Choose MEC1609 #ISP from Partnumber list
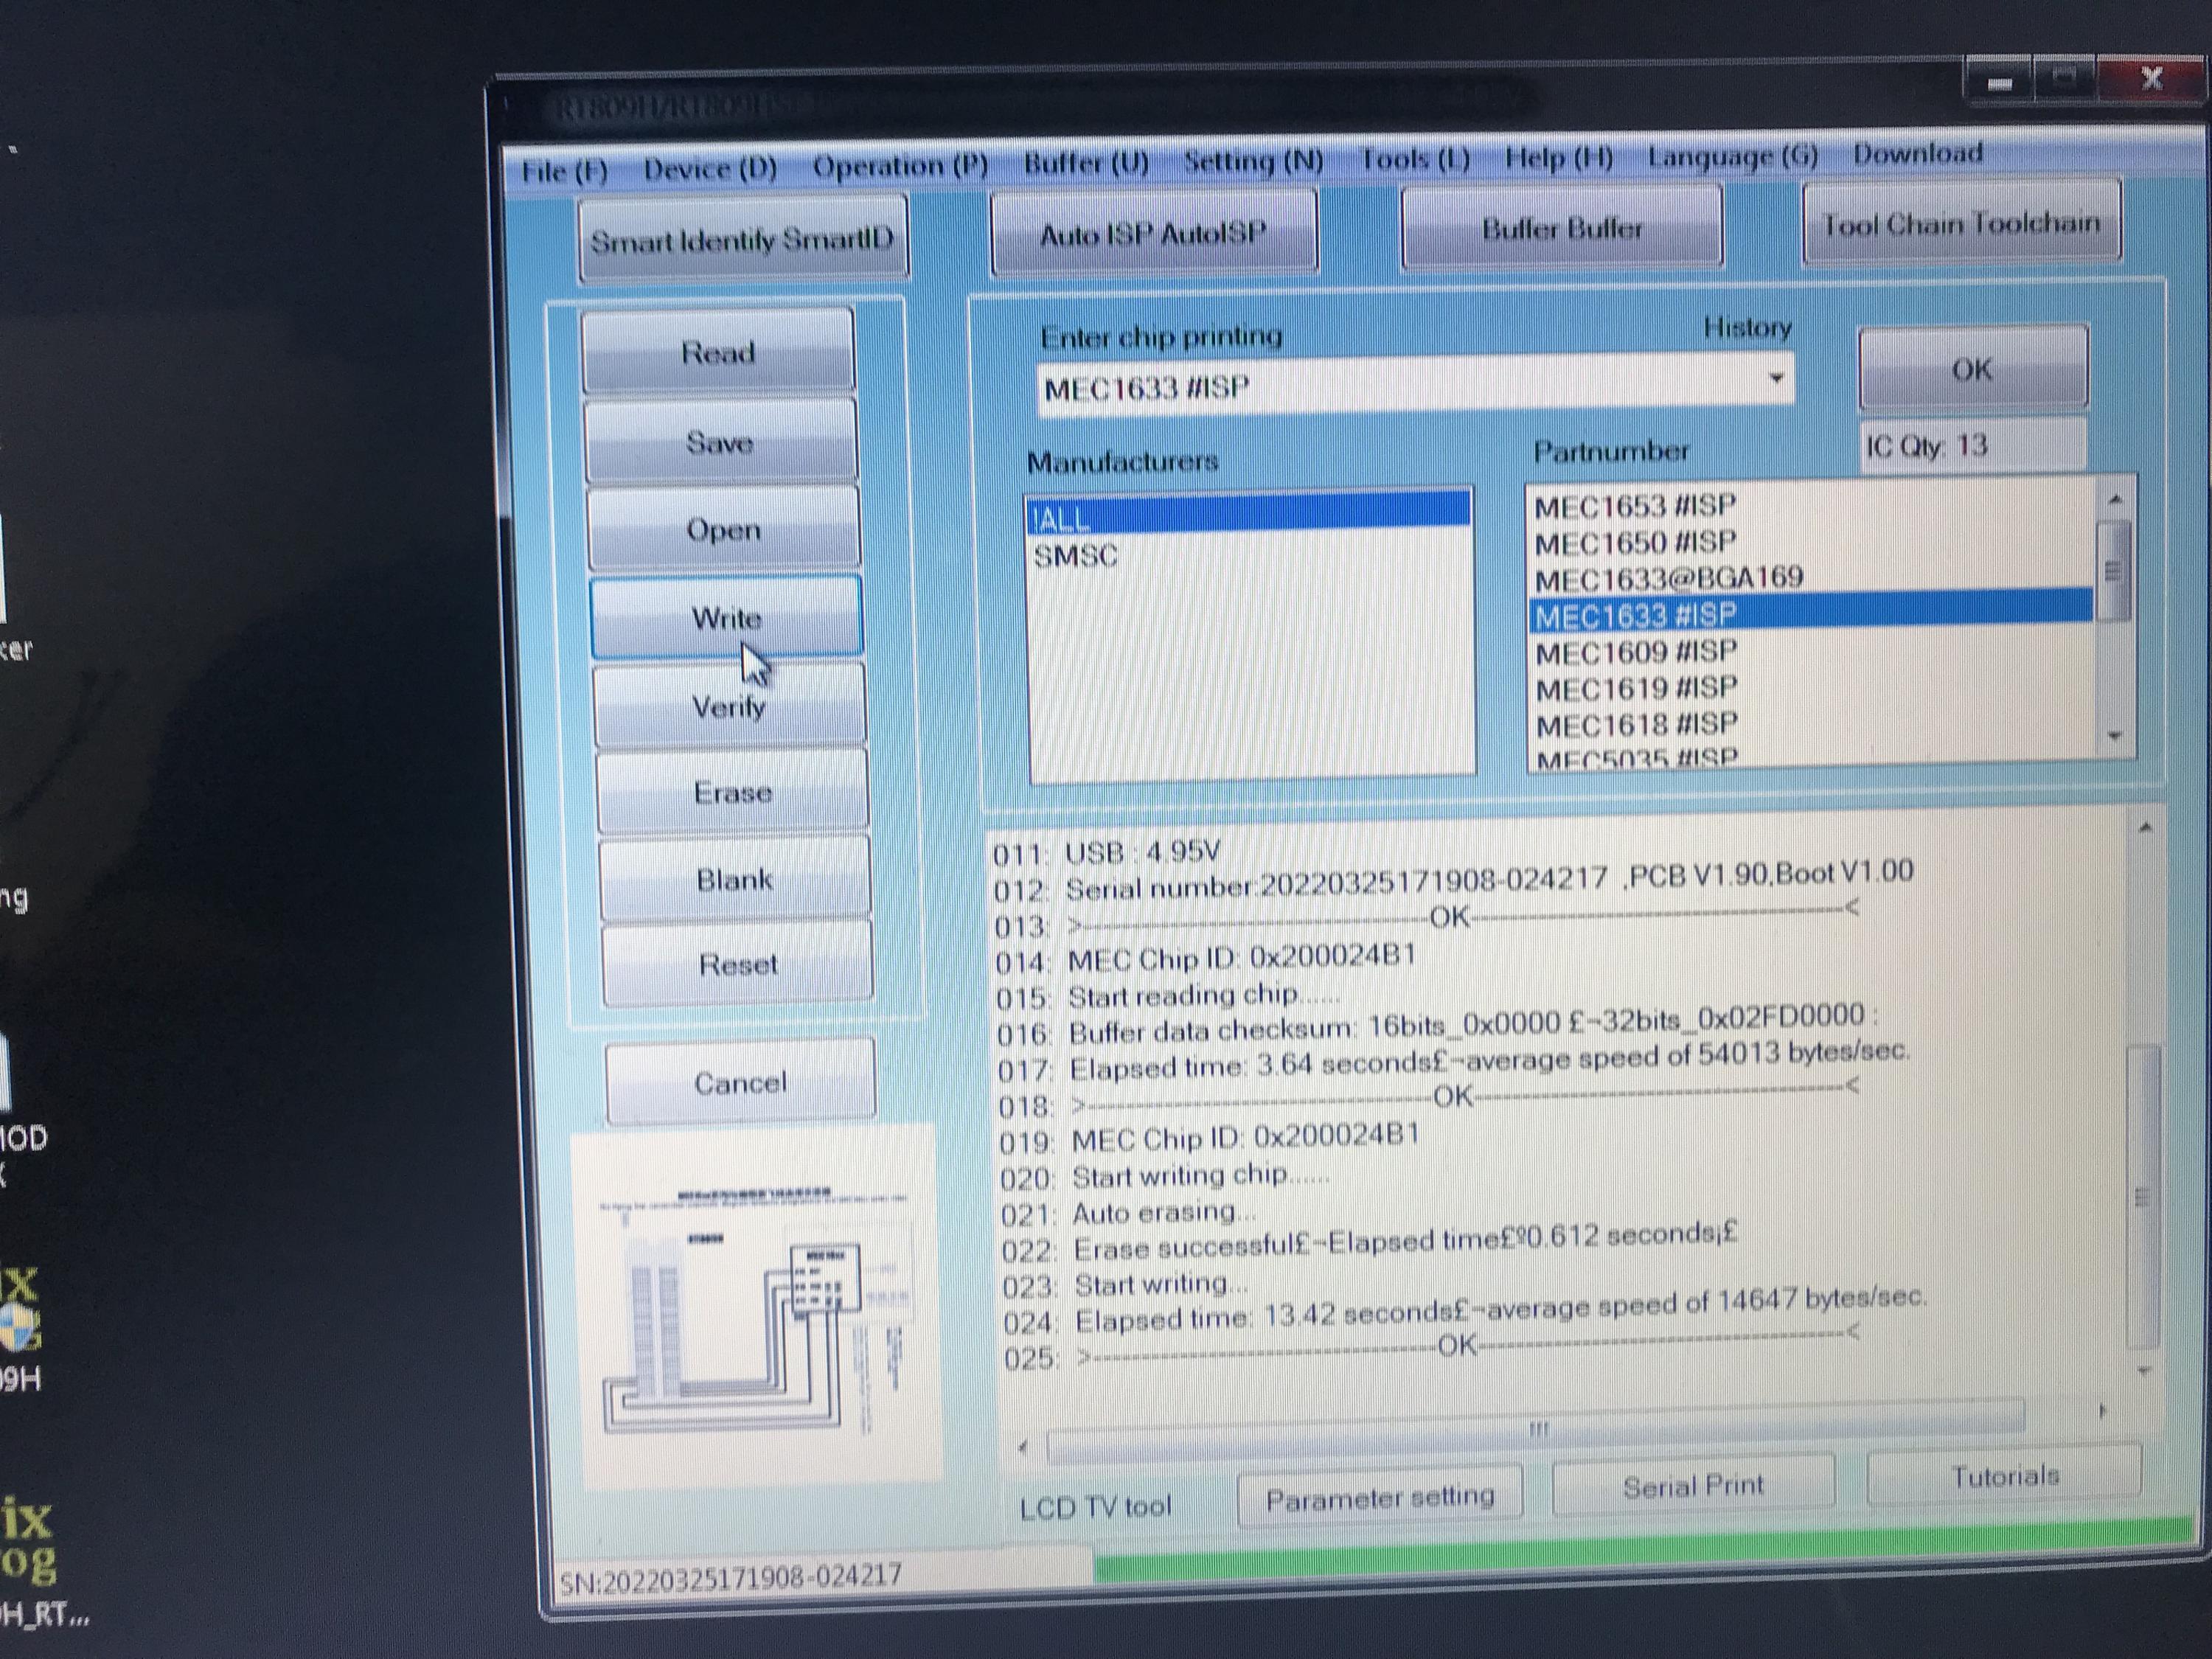 pos(1636,652)
